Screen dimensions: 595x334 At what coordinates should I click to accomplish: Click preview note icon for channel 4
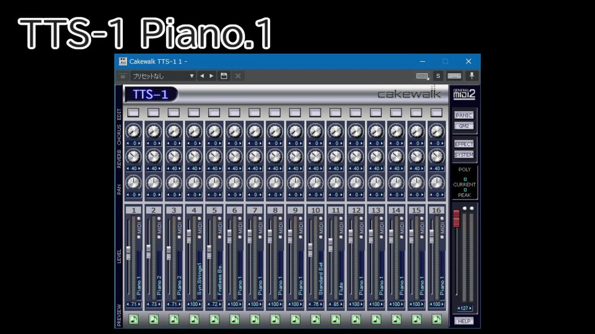click(194, 319)
